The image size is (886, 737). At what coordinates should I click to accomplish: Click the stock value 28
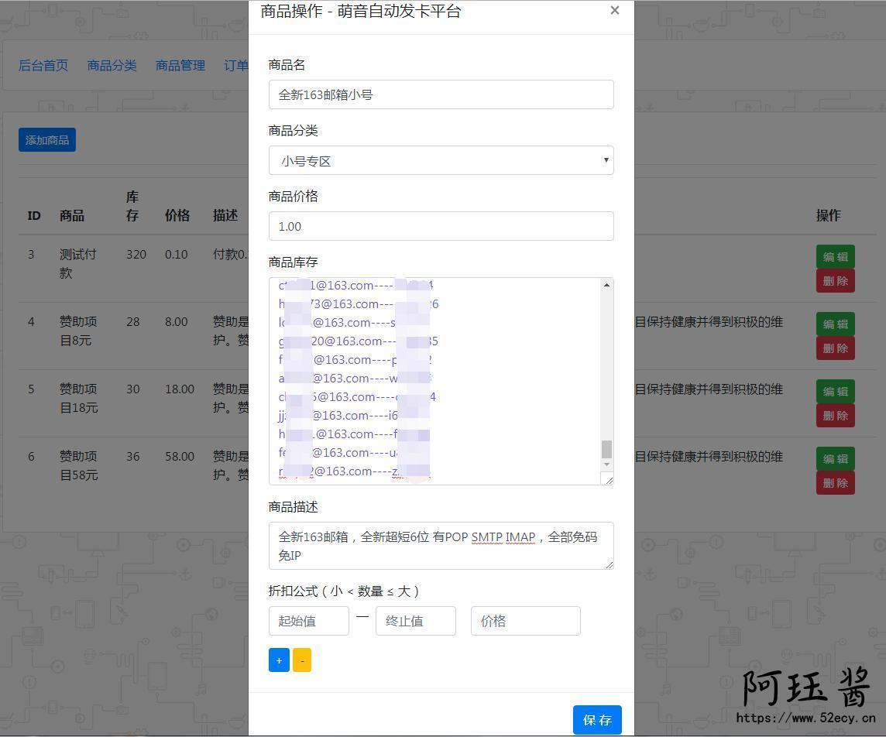point(132,322)
